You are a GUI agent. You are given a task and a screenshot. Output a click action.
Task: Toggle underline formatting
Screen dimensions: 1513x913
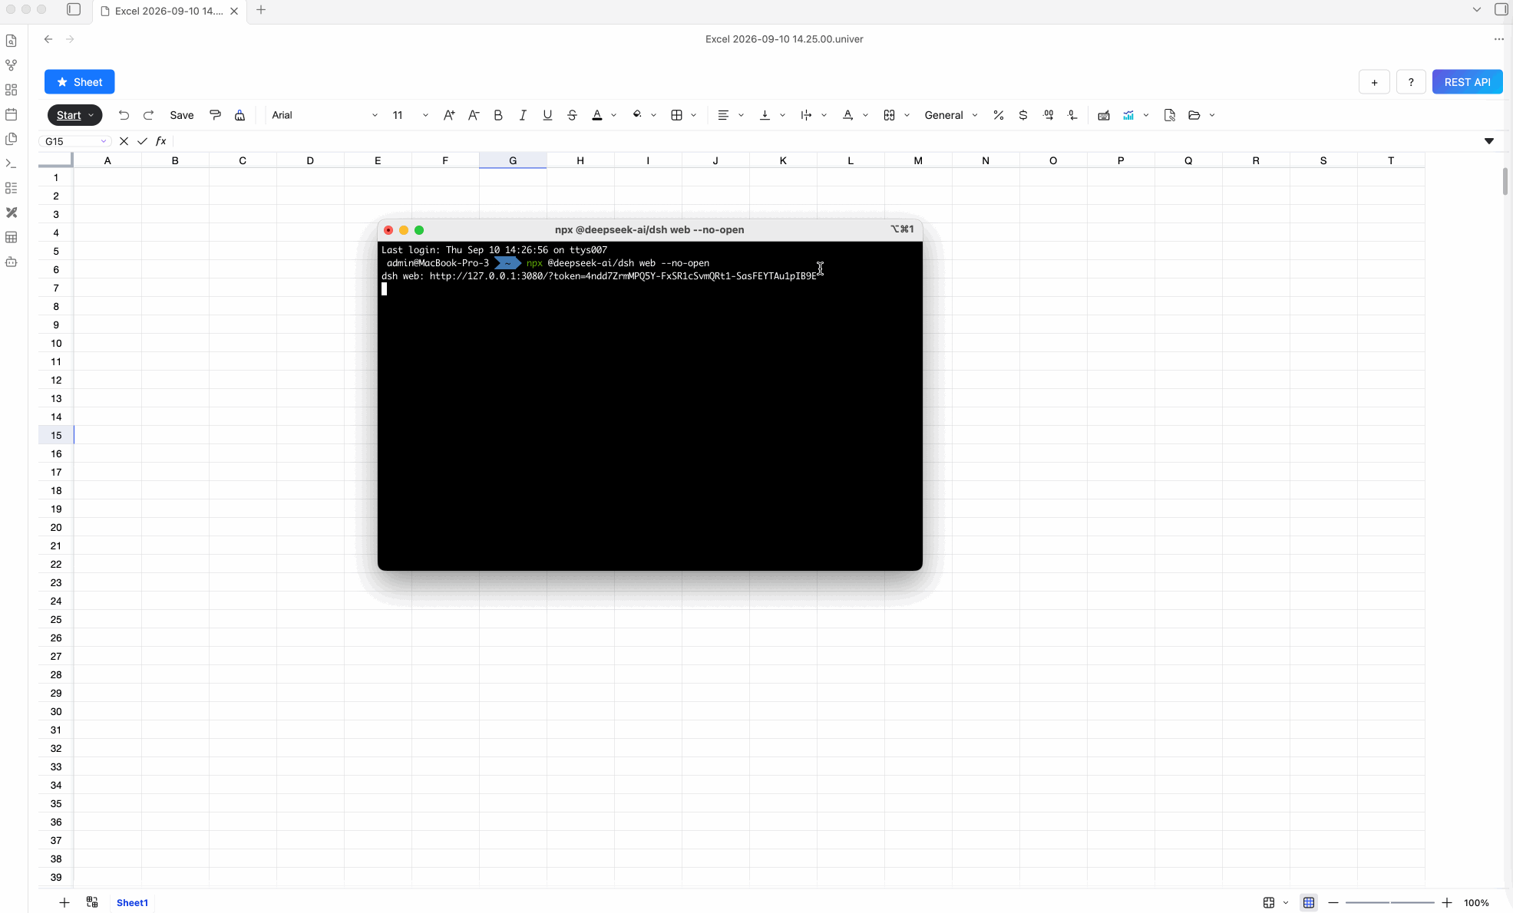pyautogui.click(x=547, y=115)
